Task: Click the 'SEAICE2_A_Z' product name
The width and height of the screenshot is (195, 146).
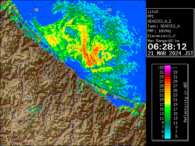Action: [x=159, y=21]
